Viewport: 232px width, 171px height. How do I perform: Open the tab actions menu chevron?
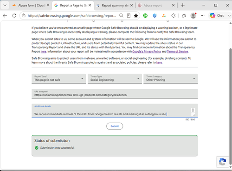[x=5, y=6]
